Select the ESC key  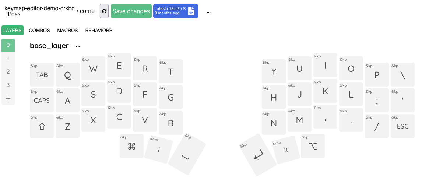[402, 126]
